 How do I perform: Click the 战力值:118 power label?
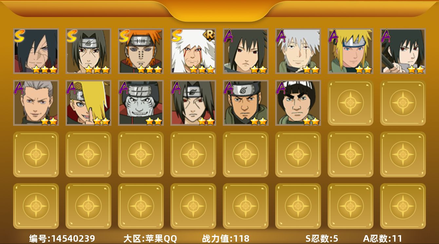[226, 238]
